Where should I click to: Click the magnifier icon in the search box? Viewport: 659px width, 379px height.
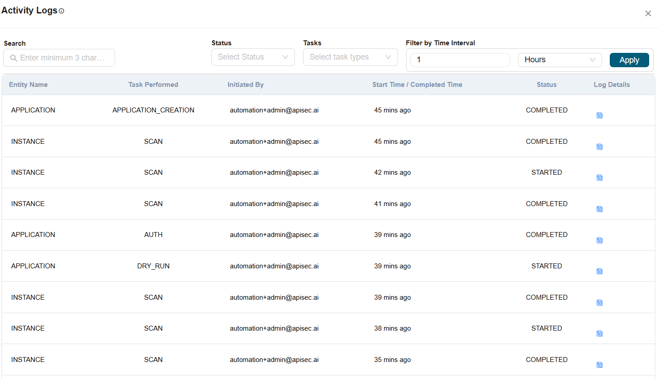[13, 58]
